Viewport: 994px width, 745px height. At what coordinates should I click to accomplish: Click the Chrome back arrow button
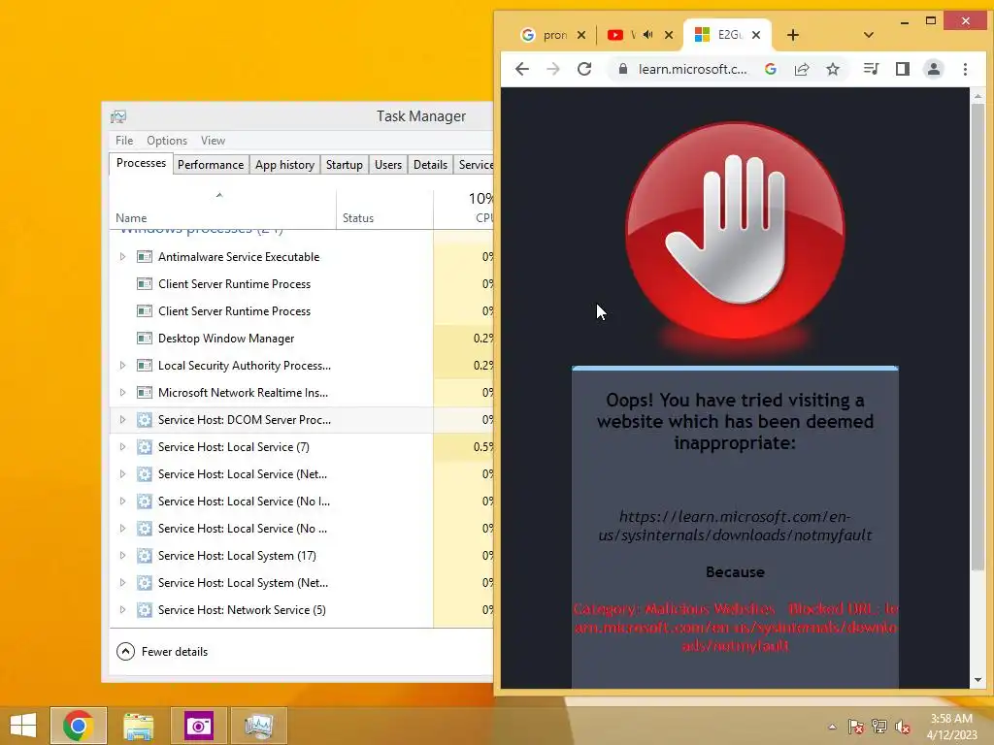[521, 69]
